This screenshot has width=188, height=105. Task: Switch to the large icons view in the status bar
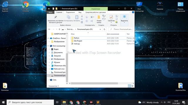[x=132, y=86]
